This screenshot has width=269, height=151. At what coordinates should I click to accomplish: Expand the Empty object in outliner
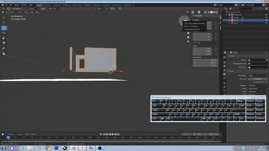tap(229, 18)
